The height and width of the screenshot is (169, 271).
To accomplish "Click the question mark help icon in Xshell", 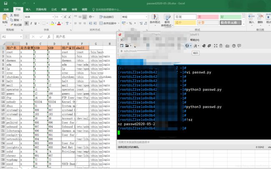I will (234, 46).
